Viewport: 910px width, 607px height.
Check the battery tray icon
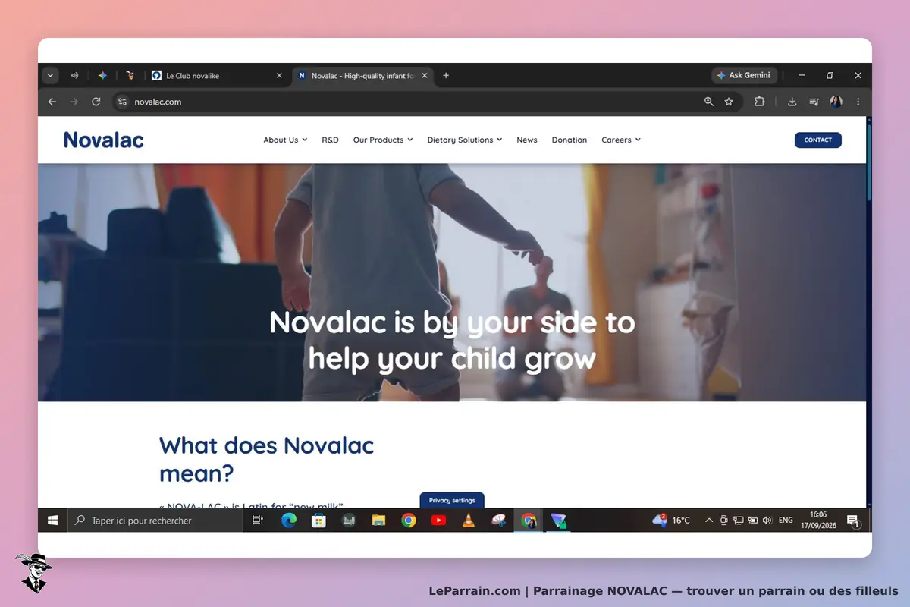tap(753, 521)
